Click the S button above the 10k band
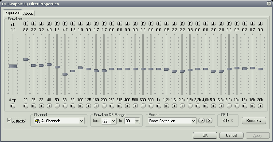The image size is (273, 142). pos(237,24)
